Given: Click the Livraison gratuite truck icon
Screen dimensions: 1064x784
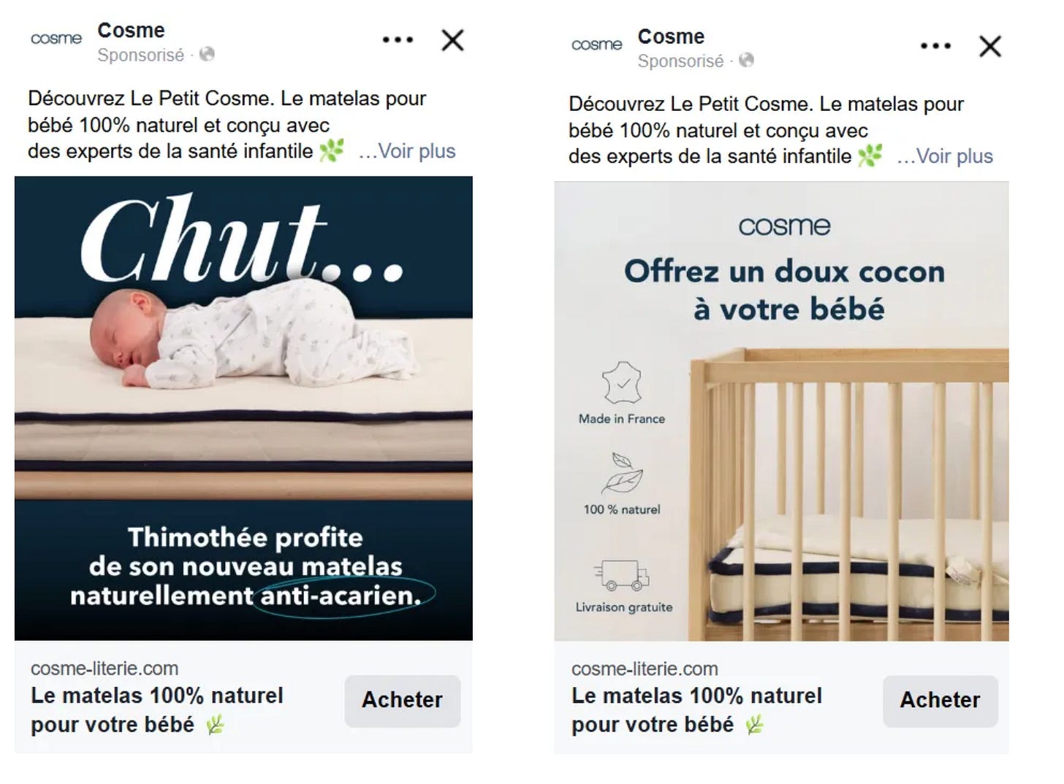Looking at the screenshot, I should click(x=622, y=575).
